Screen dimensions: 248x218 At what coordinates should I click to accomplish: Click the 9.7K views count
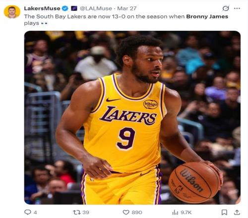[186, 212]
